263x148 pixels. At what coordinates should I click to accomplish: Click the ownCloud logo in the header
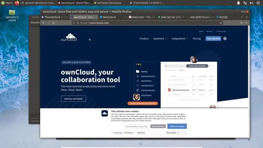(69, 37)
